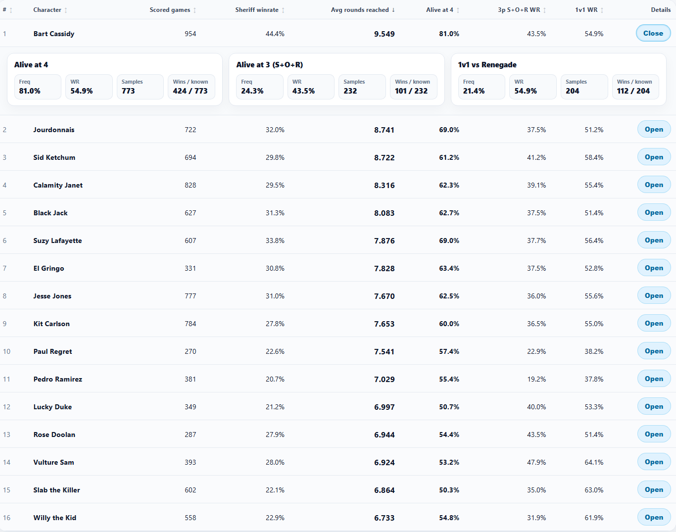
Task: Sort by Alive at 4 arrow icon
Action: [x=458, y=10]
